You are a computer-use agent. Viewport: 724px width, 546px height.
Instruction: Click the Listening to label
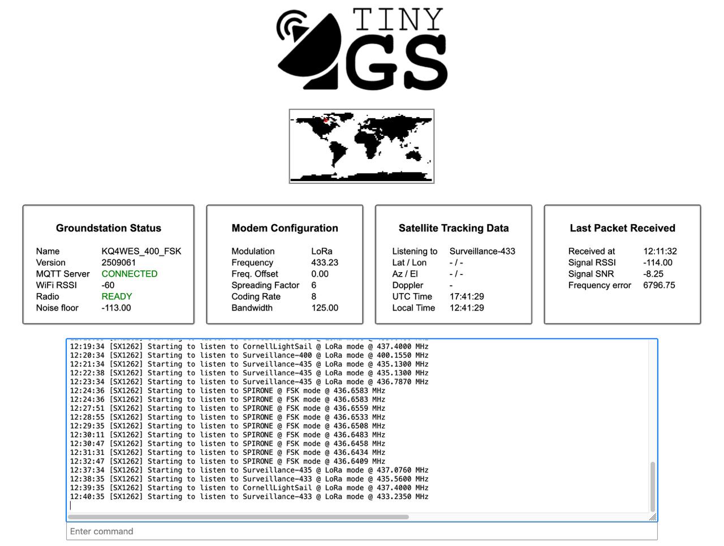click(x=415, y=251)
